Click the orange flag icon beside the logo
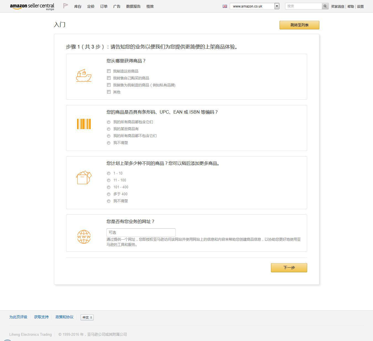This screenshot has width=373, height=341. pyautogui.click(x=65, y=5)
